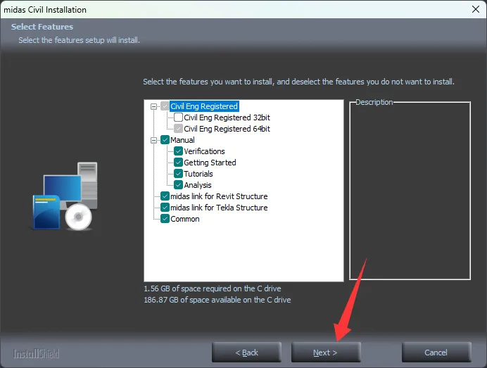Check the Civil Eng Registered 32bit box
The width and height of the screenshot is (487, 368).
point(178,118)
